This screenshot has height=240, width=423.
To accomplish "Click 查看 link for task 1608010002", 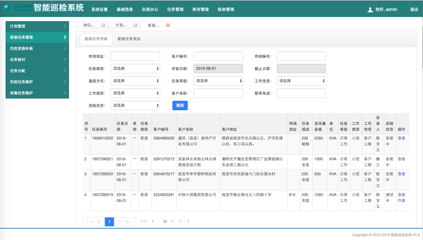I will pos(401,138).
